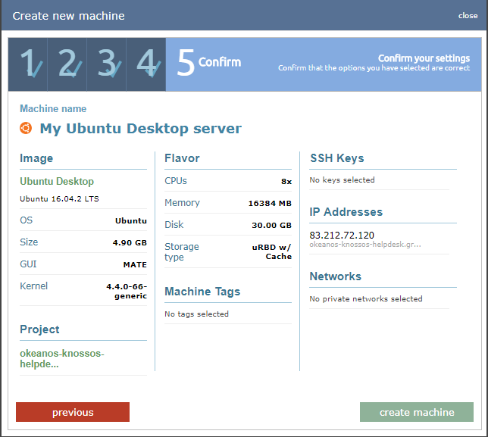Select the step 5 Confirm tab
The height and width of the screenshot is (437, 488).
pyautogui.click(x=209, y=63)
